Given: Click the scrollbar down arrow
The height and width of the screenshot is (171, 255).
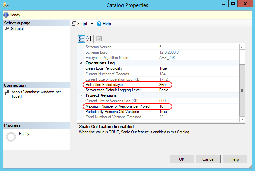Looking at the screenshot, I should 242,119.
